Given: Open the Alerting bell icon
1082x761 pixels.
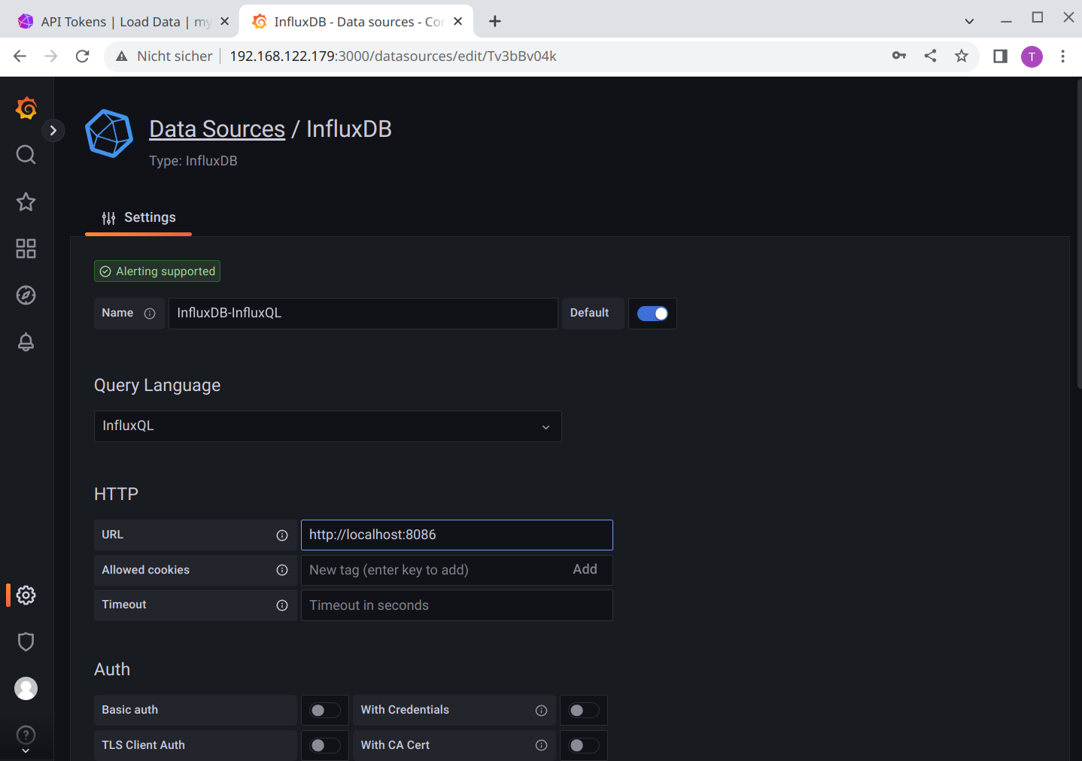Looking at the screenshot, I should 26,342.
